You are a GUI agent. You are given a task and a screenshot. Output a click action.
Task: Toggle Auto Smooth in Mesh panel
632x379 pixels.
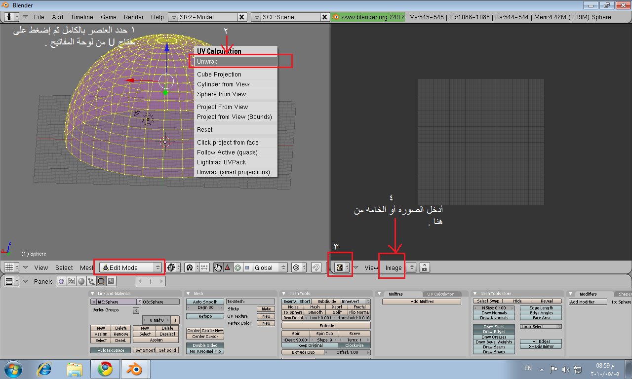click(x=205, y=302)
